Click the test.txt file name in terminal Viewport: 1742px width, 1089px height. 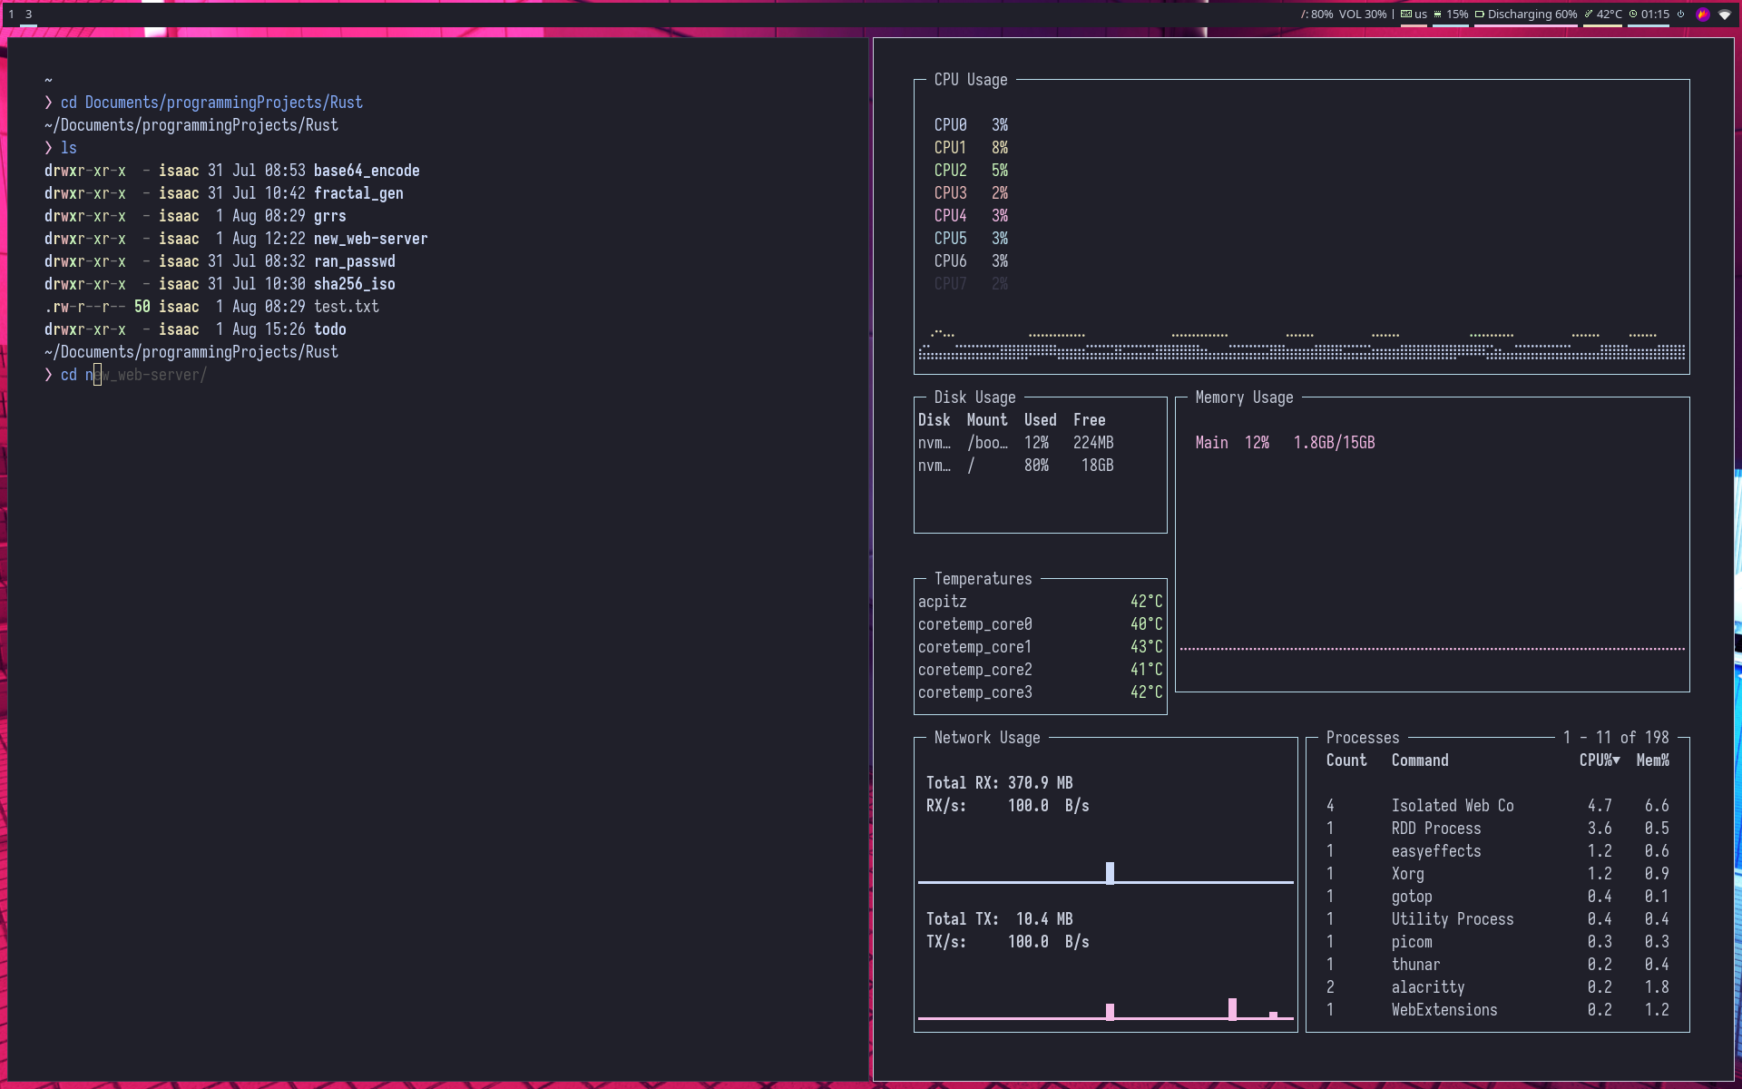point(347,306)
